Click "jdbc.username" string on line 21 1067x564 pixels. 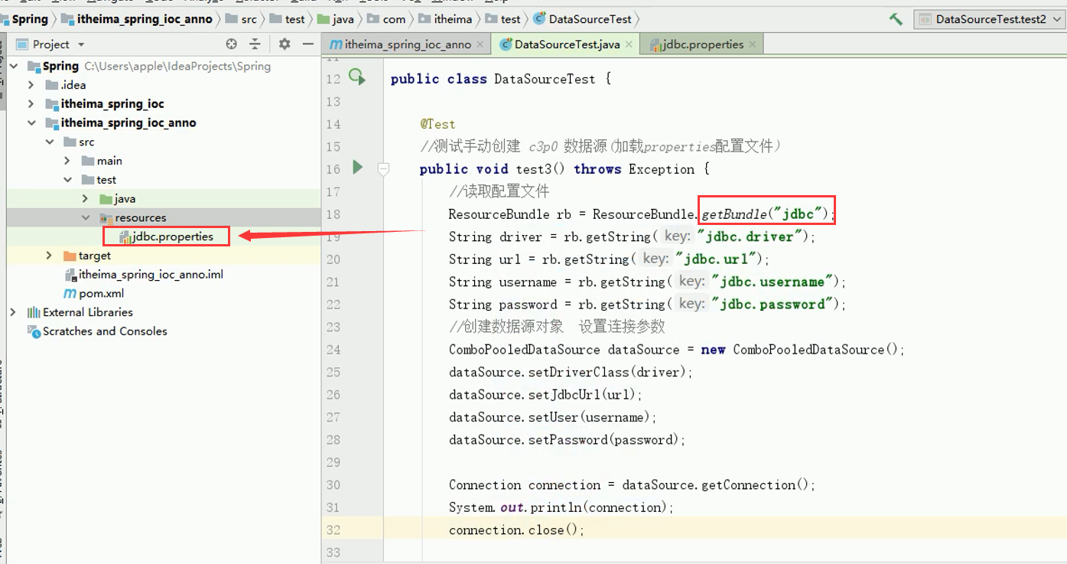(x=772, y=282)
